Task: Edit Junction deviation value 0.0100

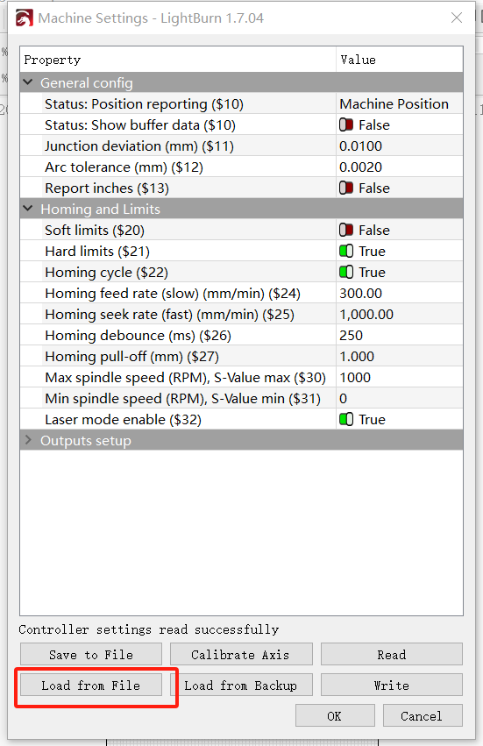Action: [399, 146]
